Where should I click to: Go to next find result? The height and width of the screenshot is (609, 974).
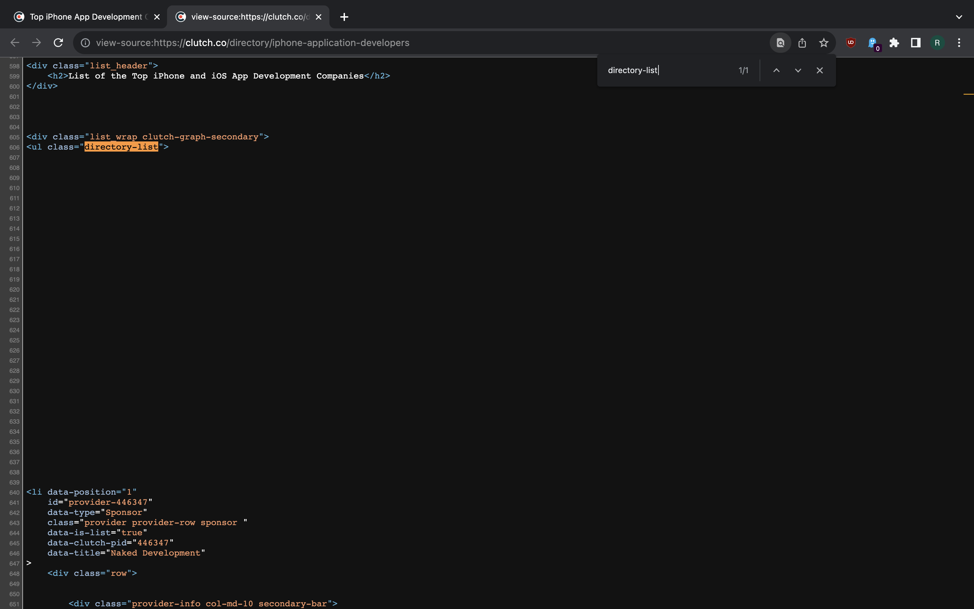[798, 70]
